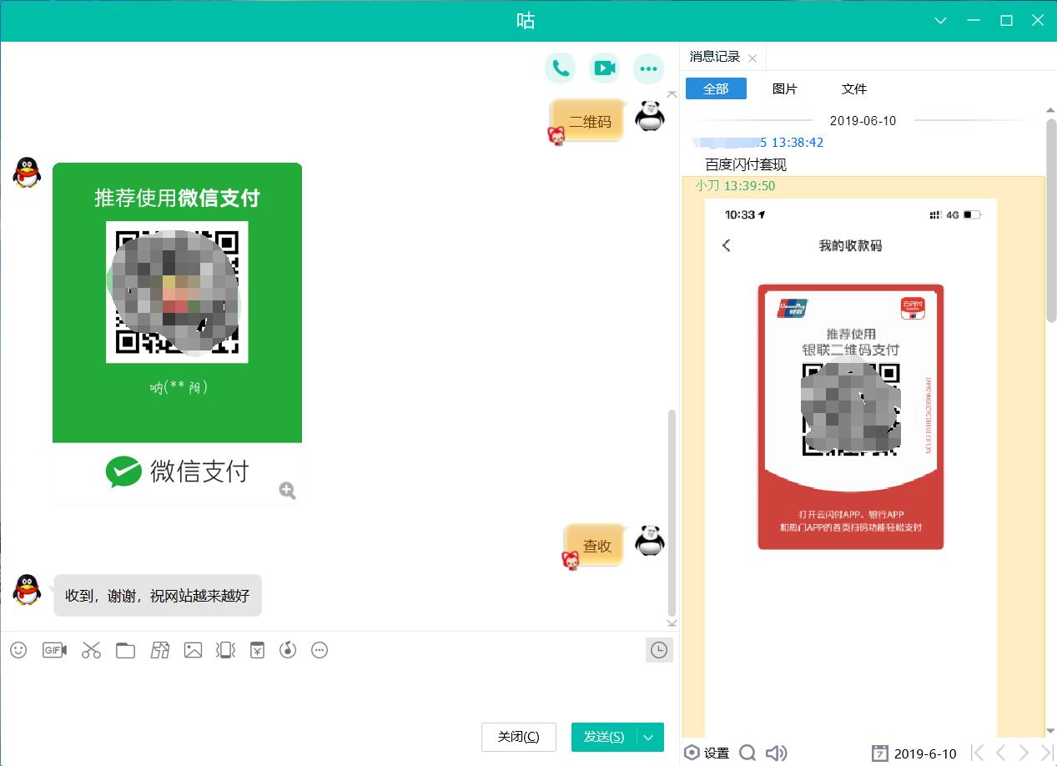
Task: Select the 消息记录 tab
Action: (715, 57)
